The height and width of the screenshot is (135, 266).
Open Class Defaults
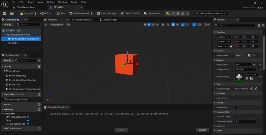coord(130,13)
